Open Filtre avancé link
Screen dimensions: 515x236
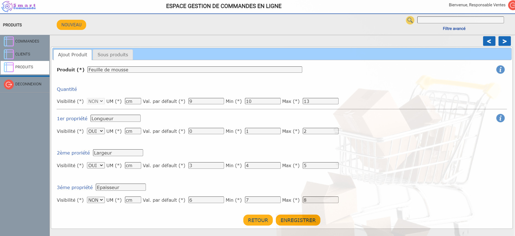tap(454, 28)
